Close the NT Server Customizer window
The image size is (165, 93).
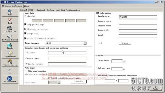(162, 2)
